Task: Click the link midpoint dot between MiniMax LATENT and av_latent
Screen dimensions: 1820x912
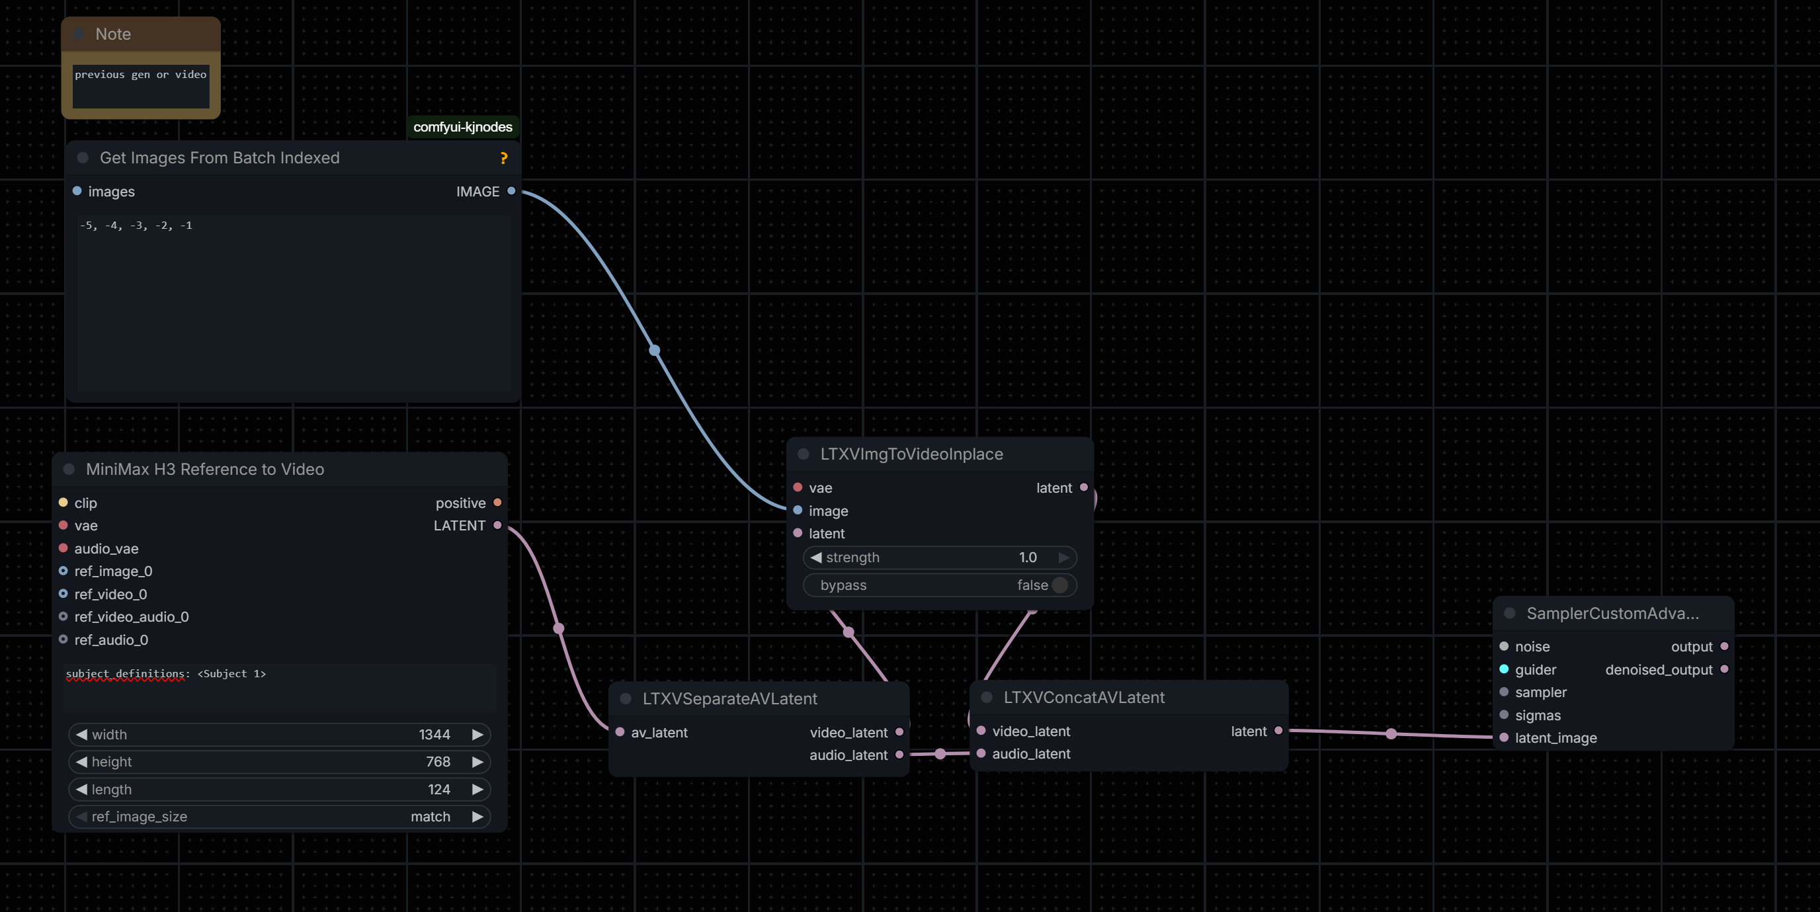Action: click(x=559, y=628)
